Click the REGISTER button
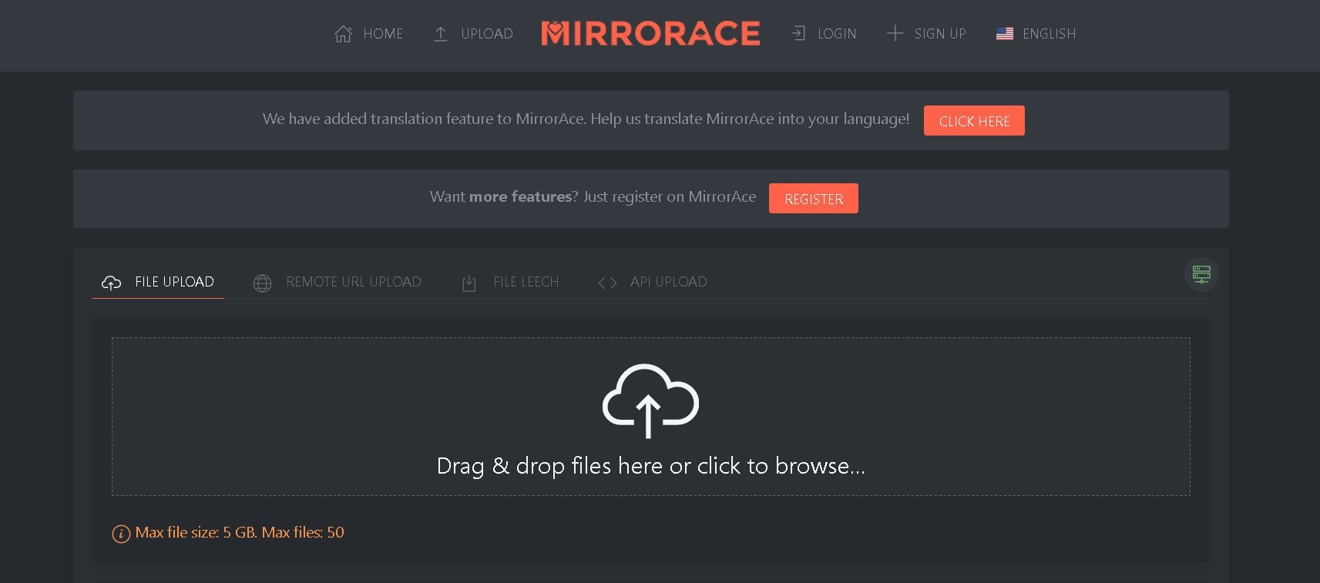The width and height of the screenshot is (1320, 583). [x=814, y=199]
